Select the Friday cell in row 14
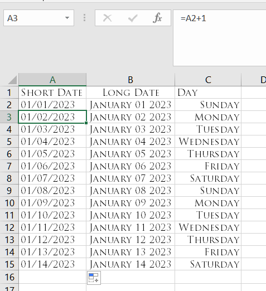This screenshot has height=291, width=266. [x=208, y=252]
